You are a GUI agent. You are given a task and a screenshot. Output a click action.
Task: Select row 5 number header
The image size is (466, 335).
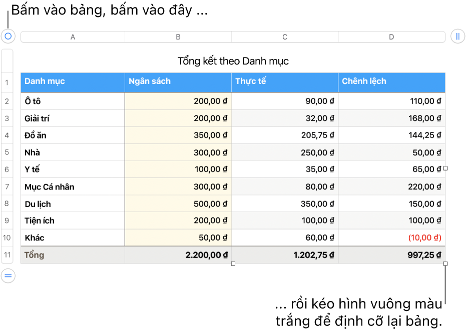pyautogui.click(x=7, y=152)
